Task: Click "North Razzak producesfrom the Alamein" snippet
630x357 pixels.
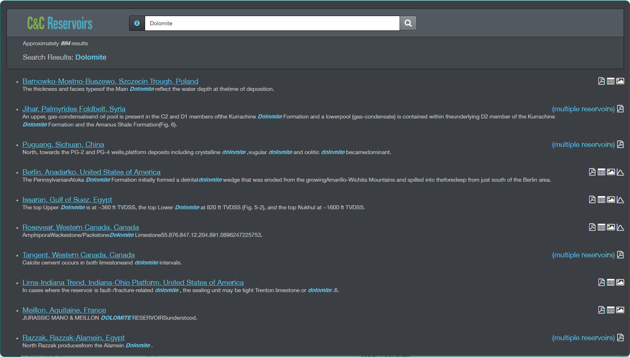Action: [87, 345]
